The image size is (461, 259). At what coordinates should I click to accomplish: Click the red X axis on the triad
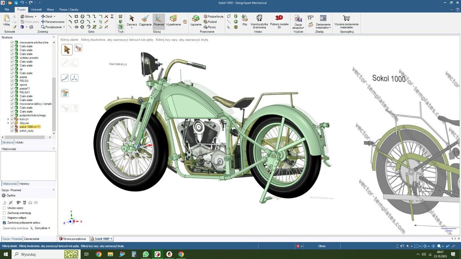pos(78,222)
